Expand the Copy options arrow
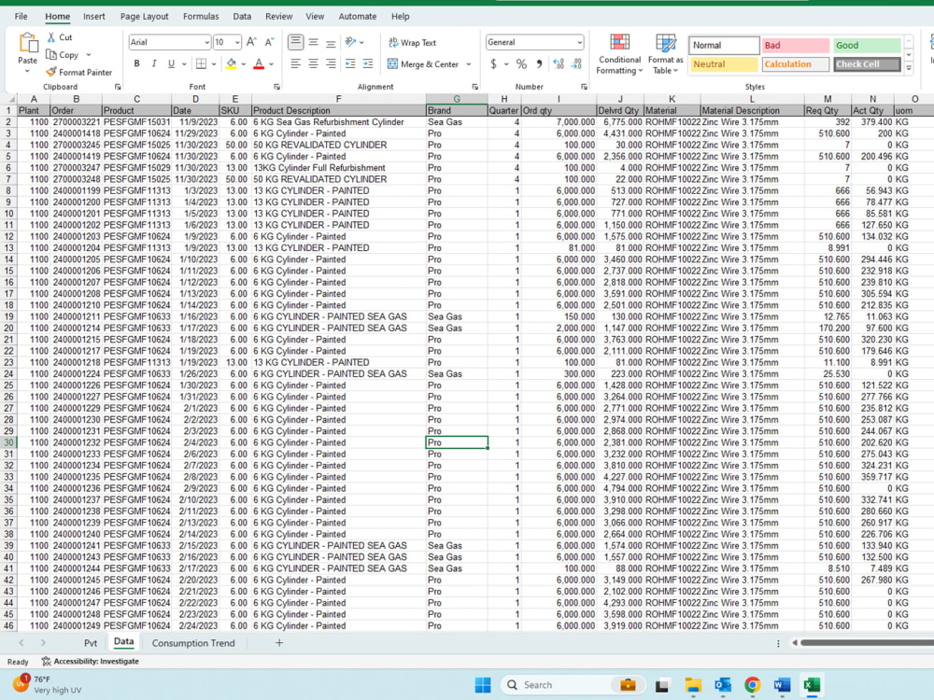This screenshot has height=700, width=934. tap(89, 55)
